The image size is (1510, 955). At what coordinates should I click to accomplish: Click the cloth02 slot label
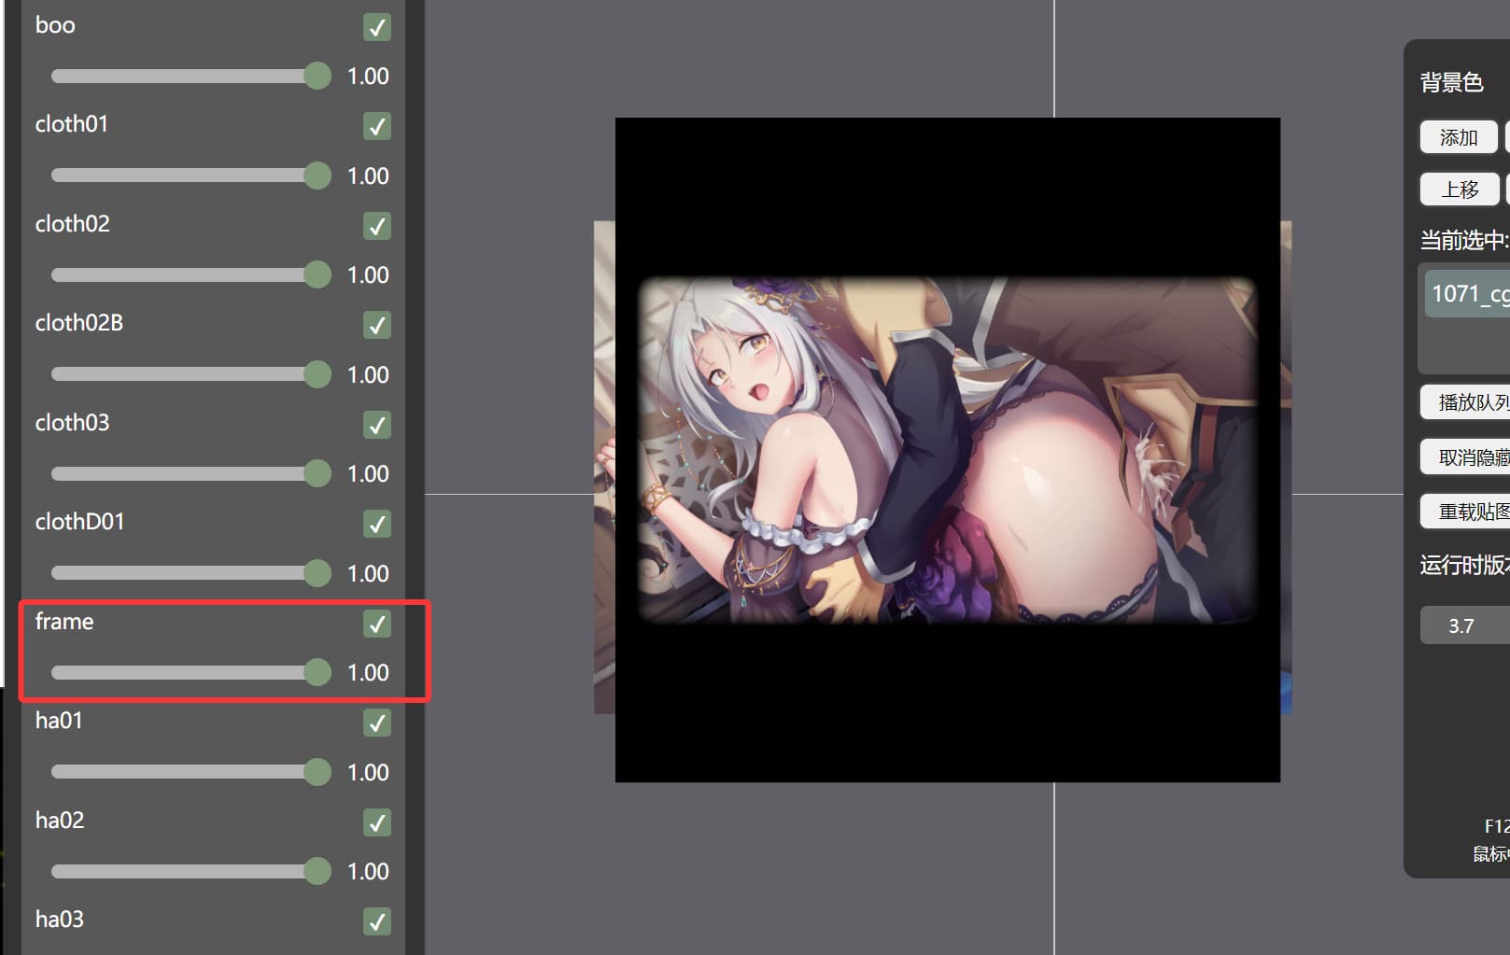point(72,224)
